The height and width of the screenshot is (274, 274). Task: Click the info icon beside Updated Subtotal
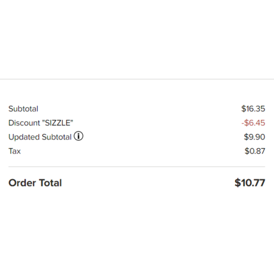[79, 136]
